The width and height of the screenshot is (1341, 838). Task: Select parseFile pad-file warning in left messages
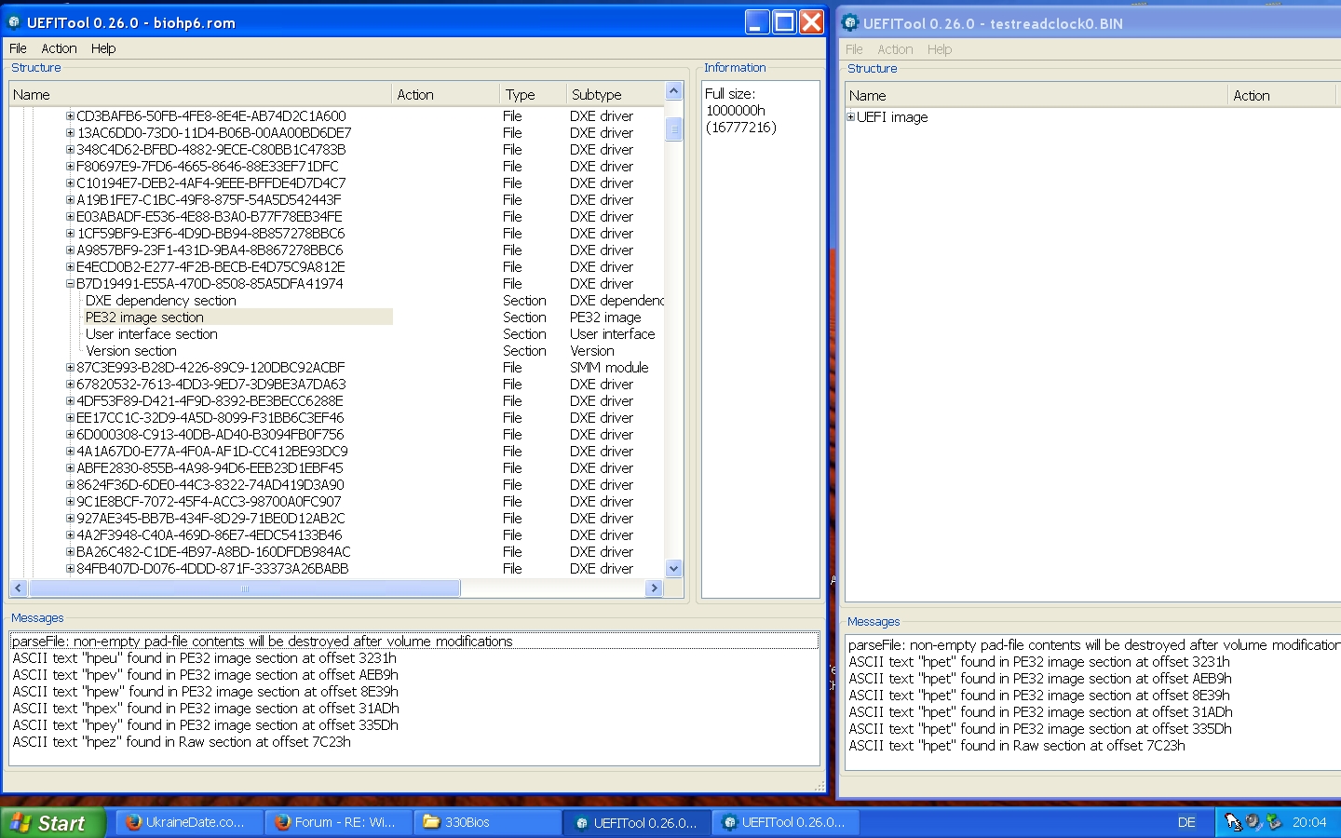414,642
